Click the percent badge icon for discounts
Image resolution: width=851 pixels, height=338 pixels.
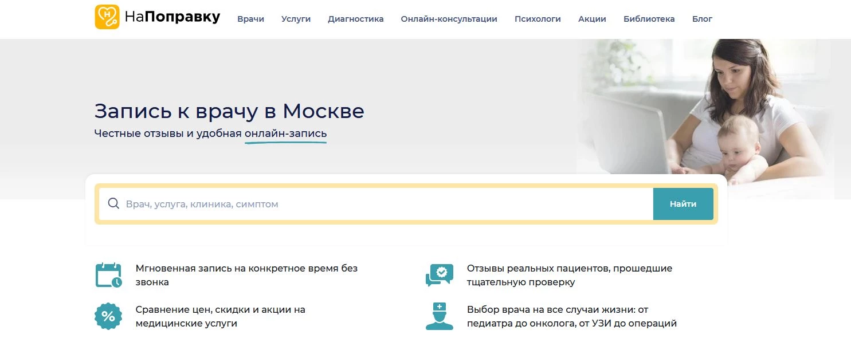107,316
